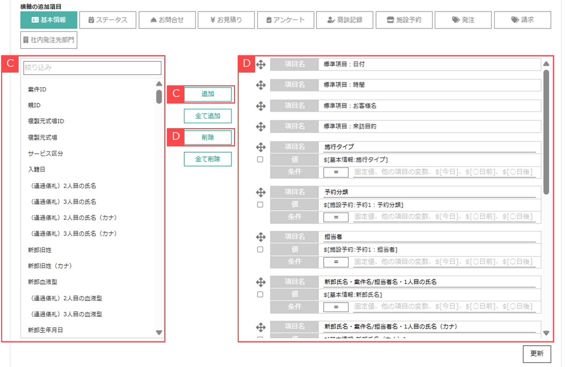
Task: Click move handle beside 新郎氏名・案件名 item
Action: coord(261,282)
